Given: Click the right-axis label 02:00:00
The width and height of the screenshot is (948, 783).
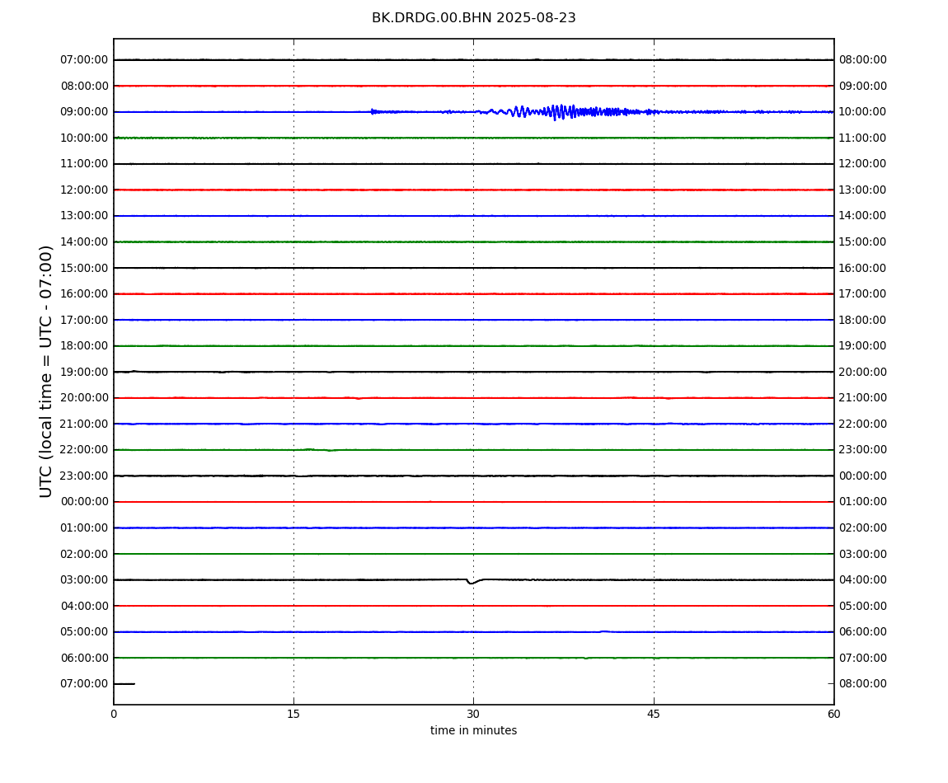Looking at the screenshot, I should pos(863,527).
